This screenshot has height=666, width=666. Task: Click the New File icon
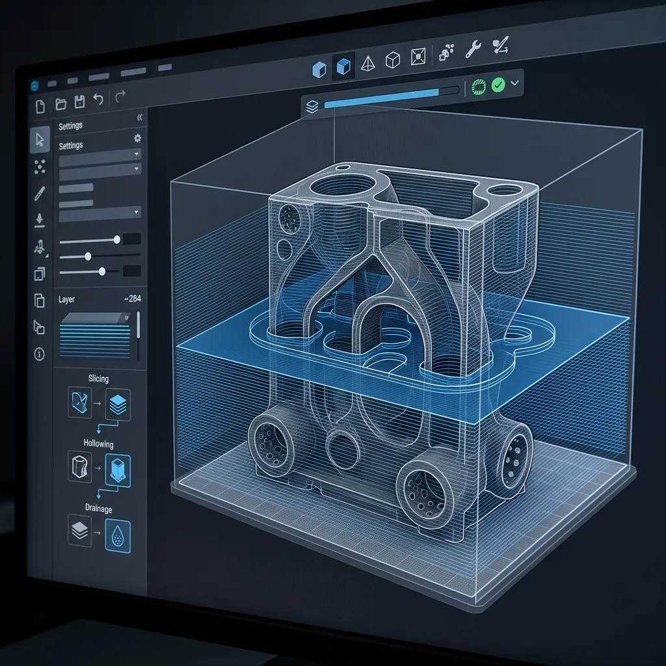pos(40,106)
